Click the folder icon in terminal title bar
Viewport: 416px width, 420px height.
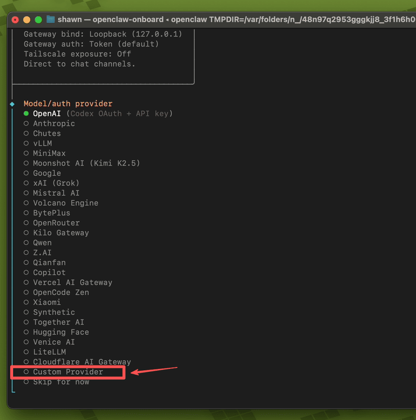click(x=51, y=19)
